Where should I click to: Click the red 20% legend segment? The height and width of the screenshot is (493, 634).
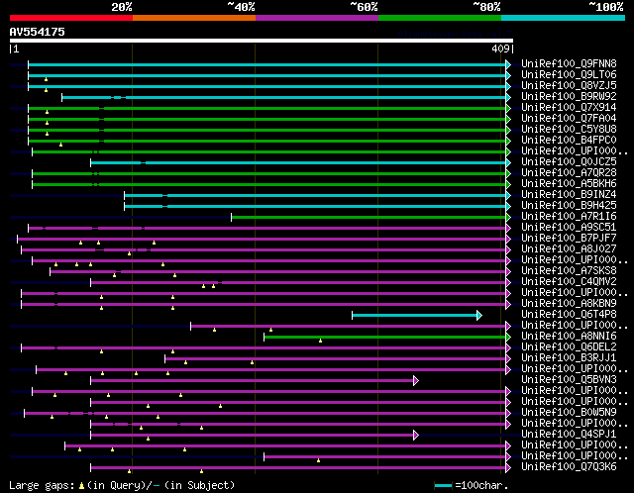[71, 17]
